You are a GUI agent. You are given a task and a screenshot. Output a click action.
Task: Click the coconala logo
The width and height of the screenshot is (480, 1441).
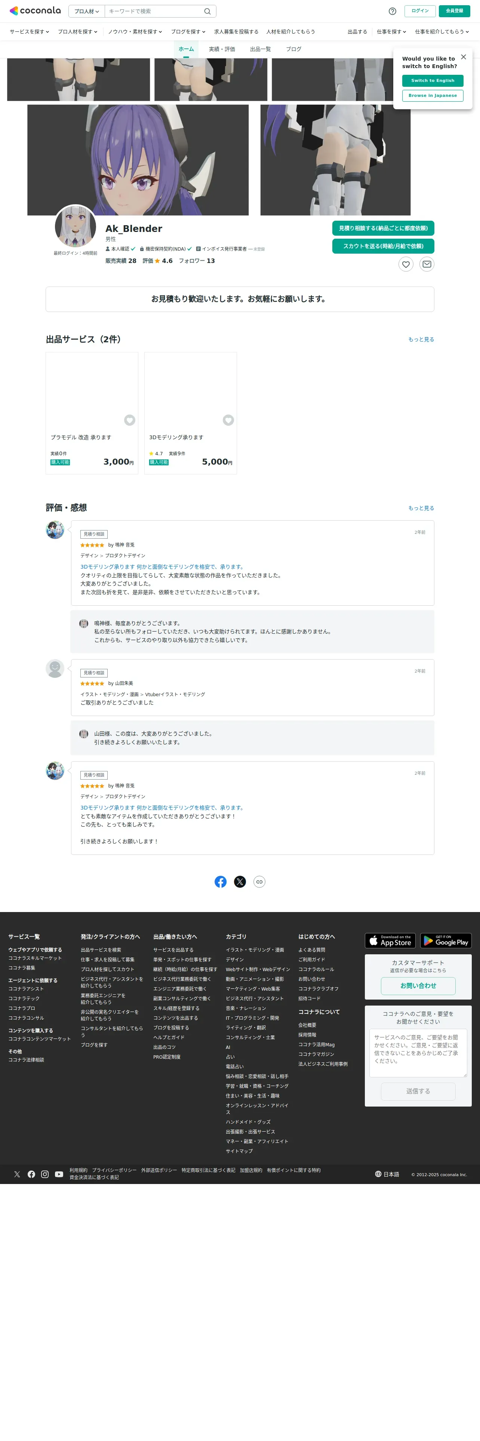click(35, 10)
